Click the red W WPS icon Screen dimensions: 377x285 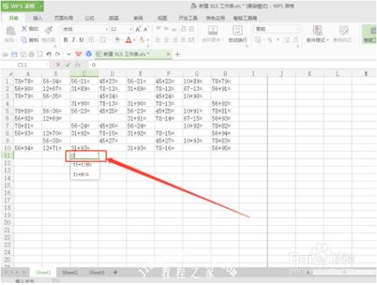pyautogui.click(x=79, y=54)
